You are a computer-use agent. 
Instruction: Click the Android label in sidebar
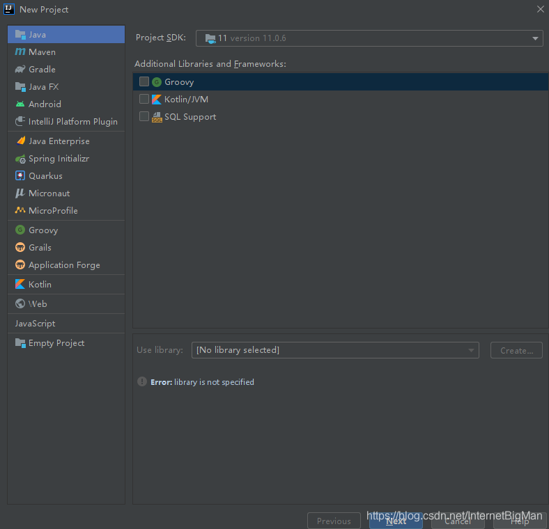pyautogui.click(x=45, y=104)
